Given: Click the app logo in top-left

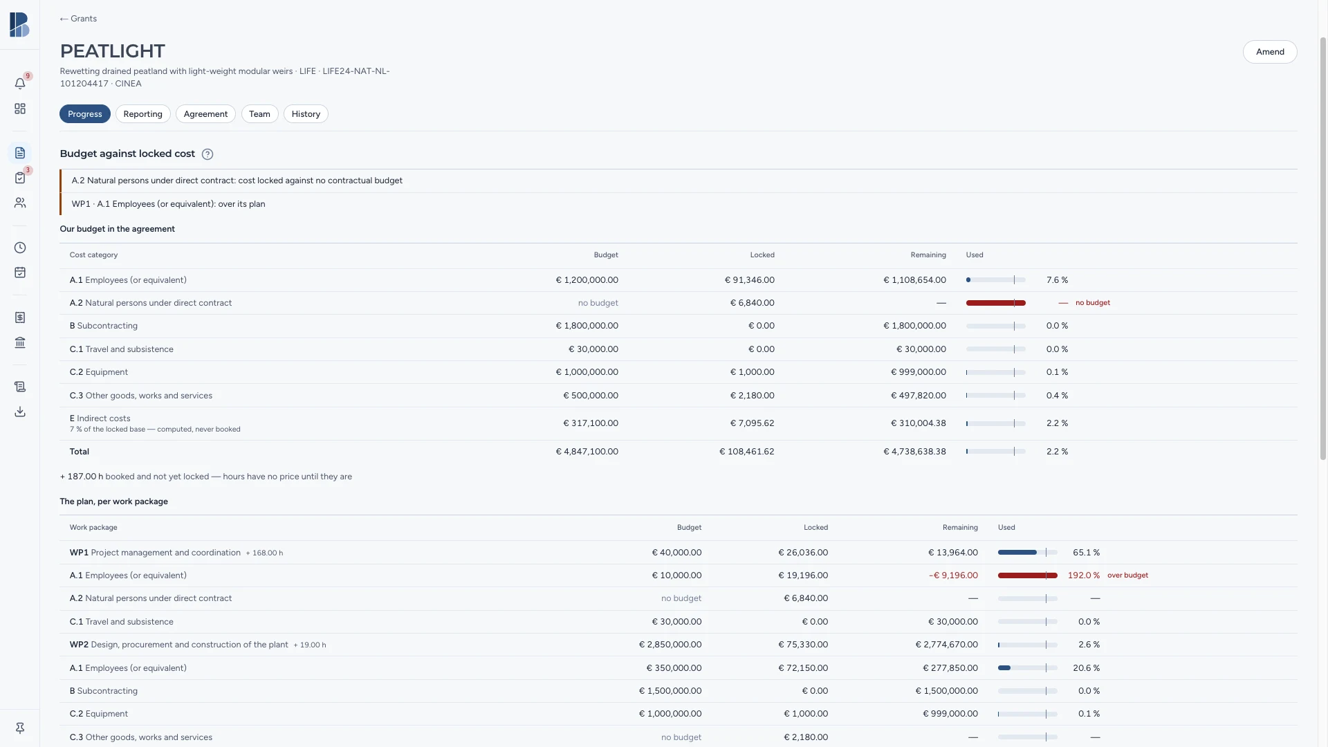Looking at the screenshot, I should pos(19,25).
